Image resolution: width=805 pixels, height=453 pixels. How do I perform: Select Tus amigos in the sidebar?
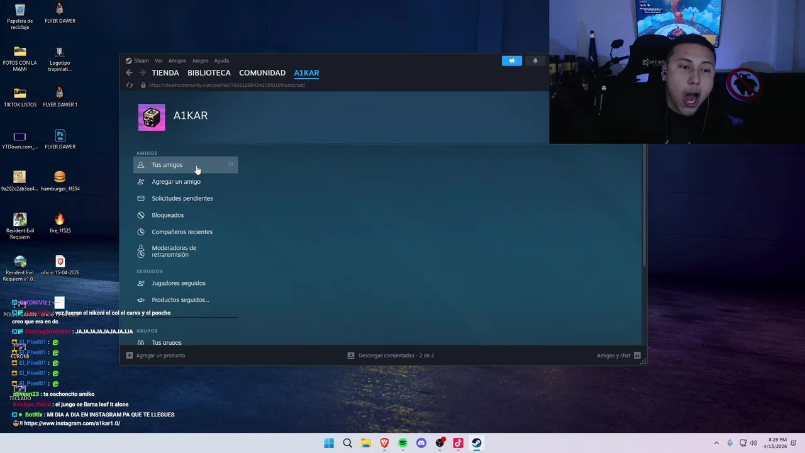point(186,165)
